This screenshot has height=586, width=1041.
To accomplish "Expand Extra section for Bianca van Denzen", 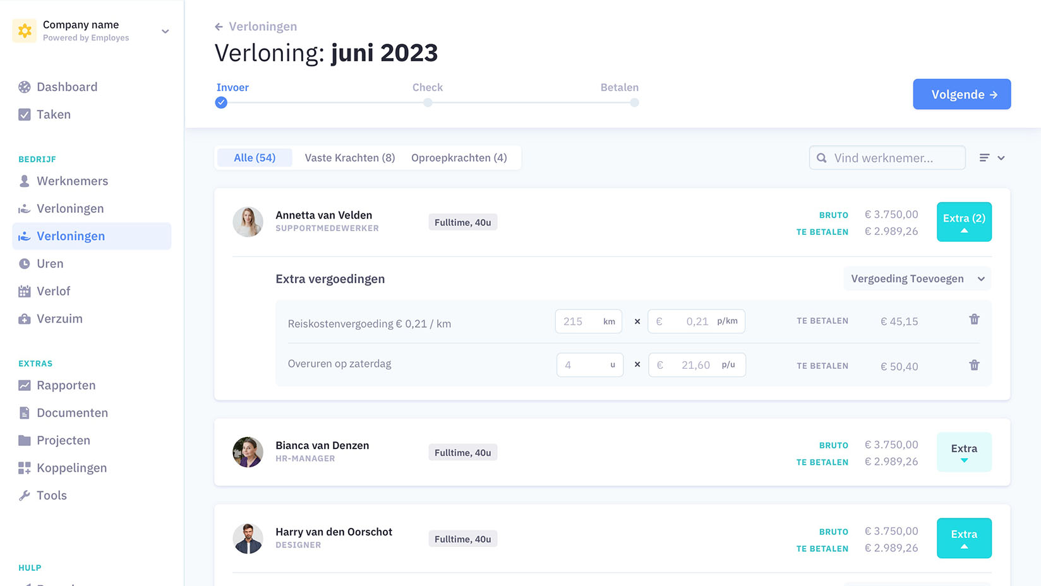I will coord(963,452).
